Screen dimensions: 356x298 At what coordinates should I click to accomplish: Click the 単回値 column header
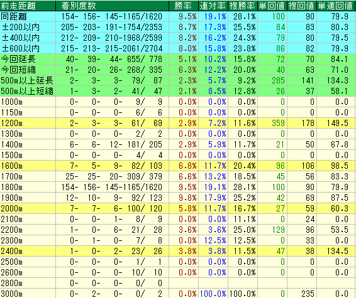click(x=272, y=6)
